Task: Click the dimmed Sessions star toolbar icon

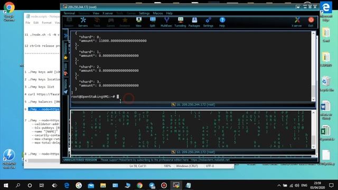Action: coord(125,22)
